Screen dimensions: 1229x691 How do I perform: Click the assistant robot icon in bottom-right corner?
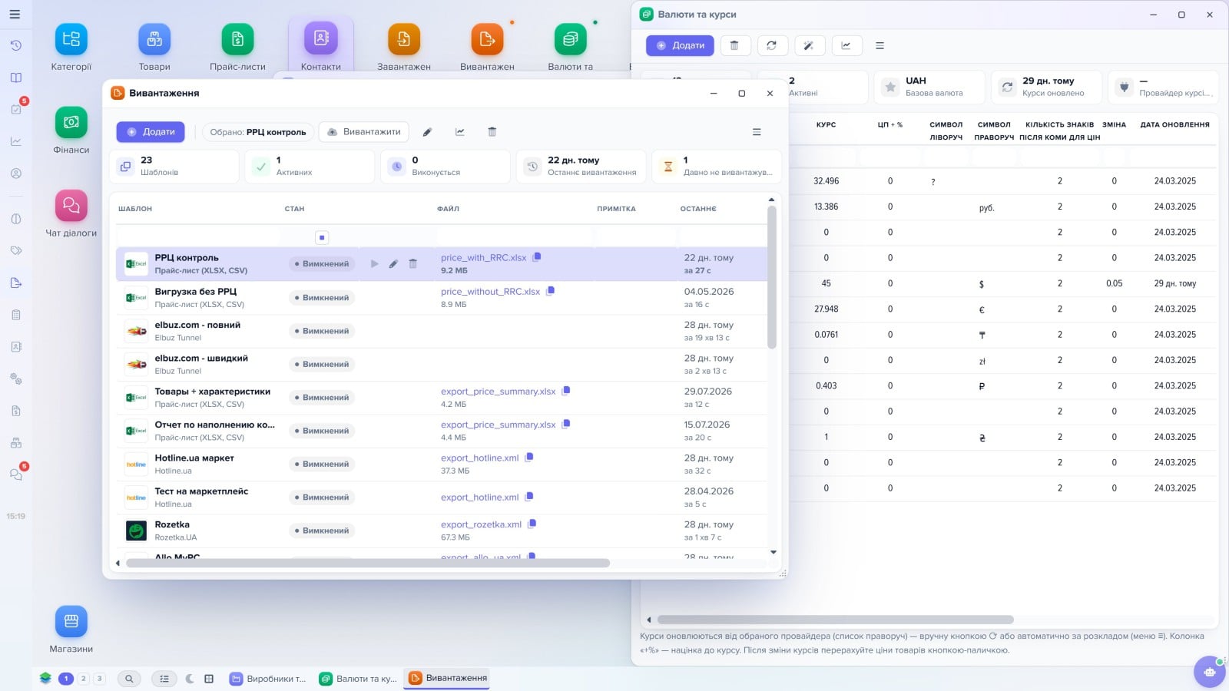click(1210, 672)
